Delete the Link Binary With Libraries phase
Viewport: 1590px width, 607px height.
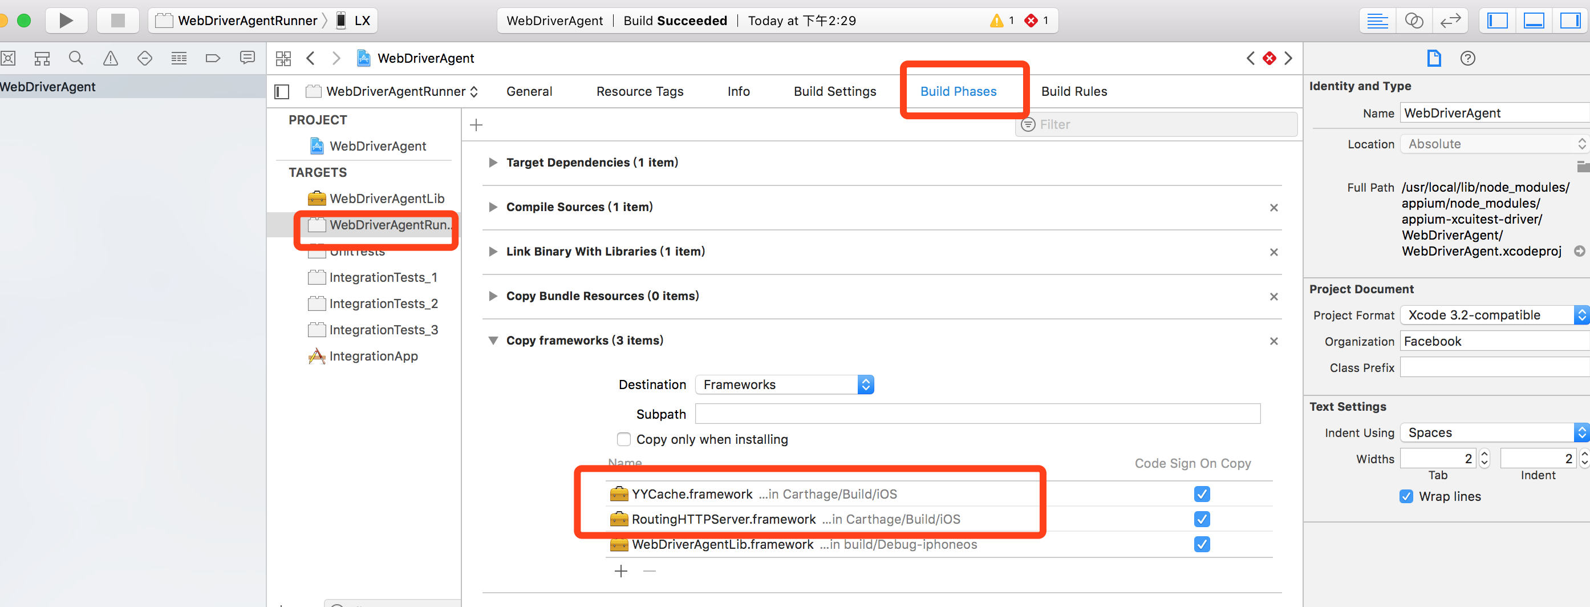pyautogui.click(x=1273, y=252)
